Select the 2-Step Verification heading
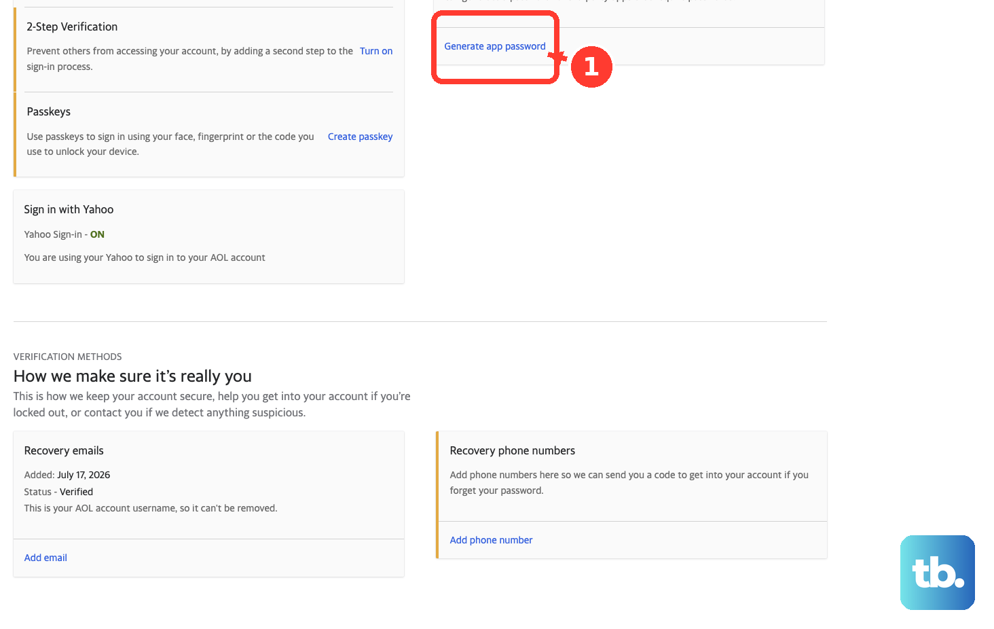Viewport: 994px width, 629px height. coord(72,26)
